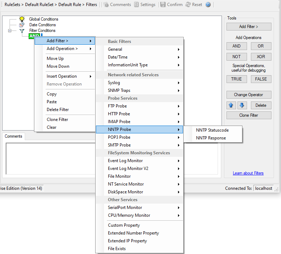Screen dimensions: 281x254
Task: Collapse the Filter Conditions tree node
Action: click(10, 31)
